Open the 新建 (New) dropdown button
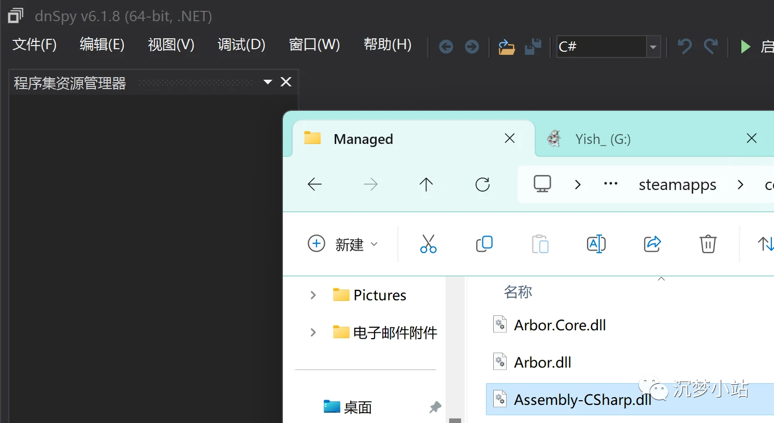 (x=343, y=244)
